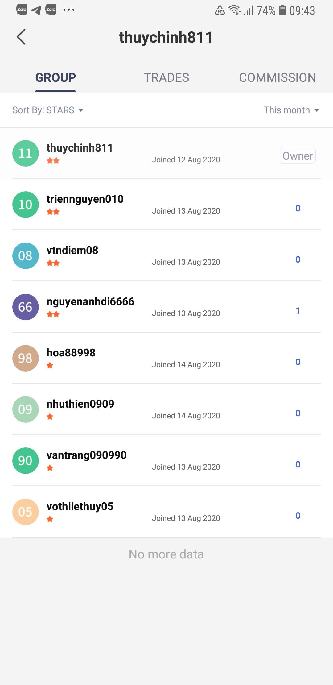Screen dimensions: 333x685
Task: Tap nguyenanhdi6666's purple avatar badge 66
Action: [x=25, y=307]
